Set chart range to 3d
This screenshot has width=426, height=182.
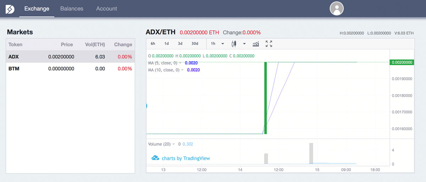(180, 44)
